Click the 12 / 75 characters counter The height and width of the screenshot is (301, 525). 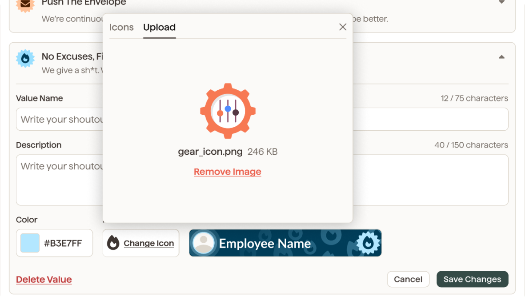pos(474,98)
